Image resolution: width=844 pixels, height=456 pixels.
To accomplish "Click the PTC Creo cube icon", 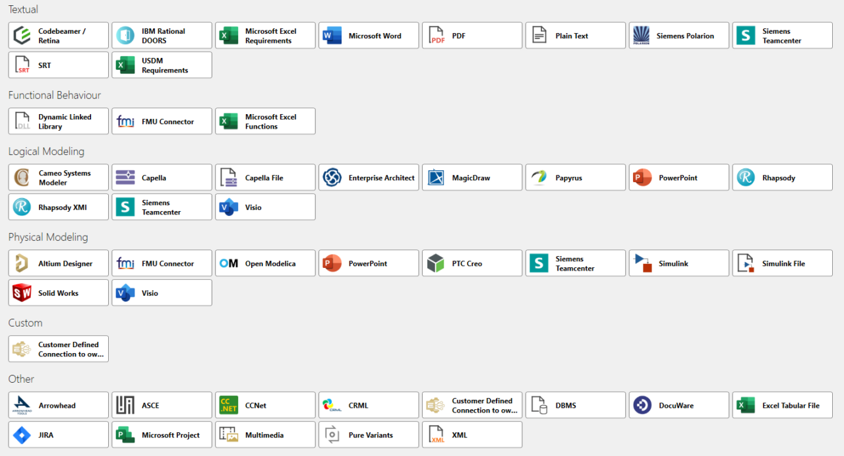I will point(435,263).
